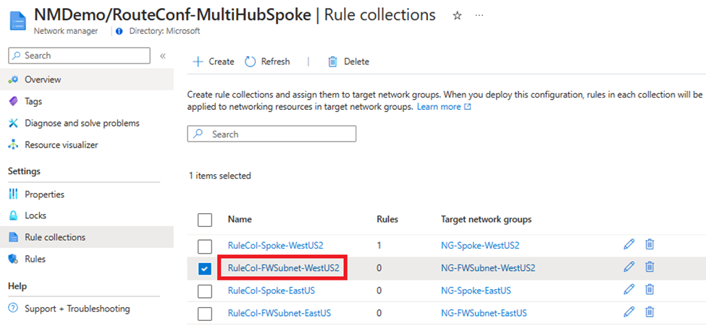Open Diagnose and solve problems
This screenshot has height=326, width=706.
pyautogui.click(x=82, y=123)
